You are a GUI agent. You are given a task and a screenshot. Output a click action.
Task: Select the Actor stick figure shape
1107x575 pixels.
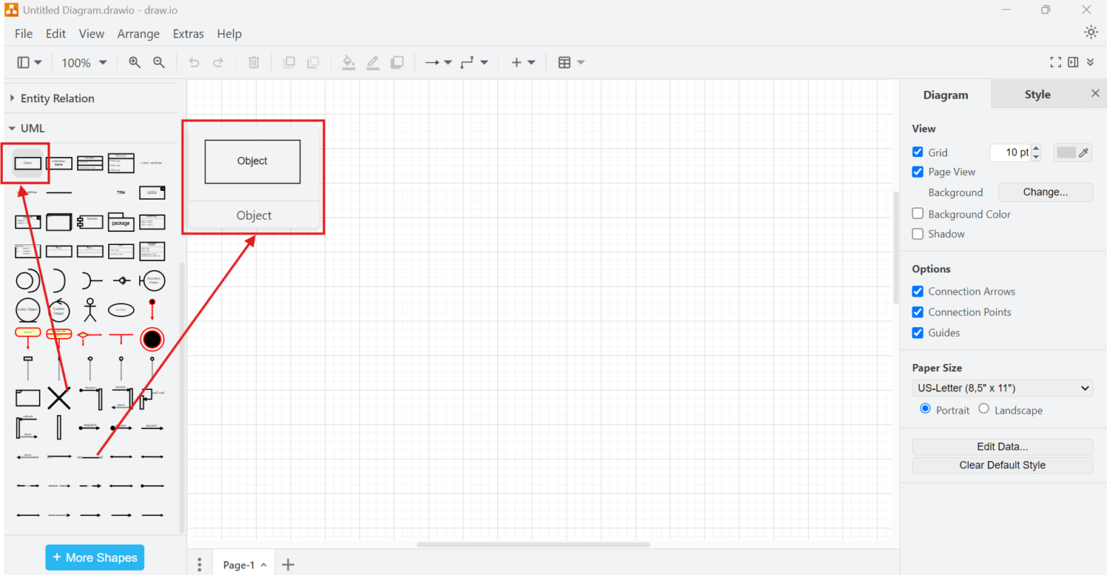coord(89,310)
